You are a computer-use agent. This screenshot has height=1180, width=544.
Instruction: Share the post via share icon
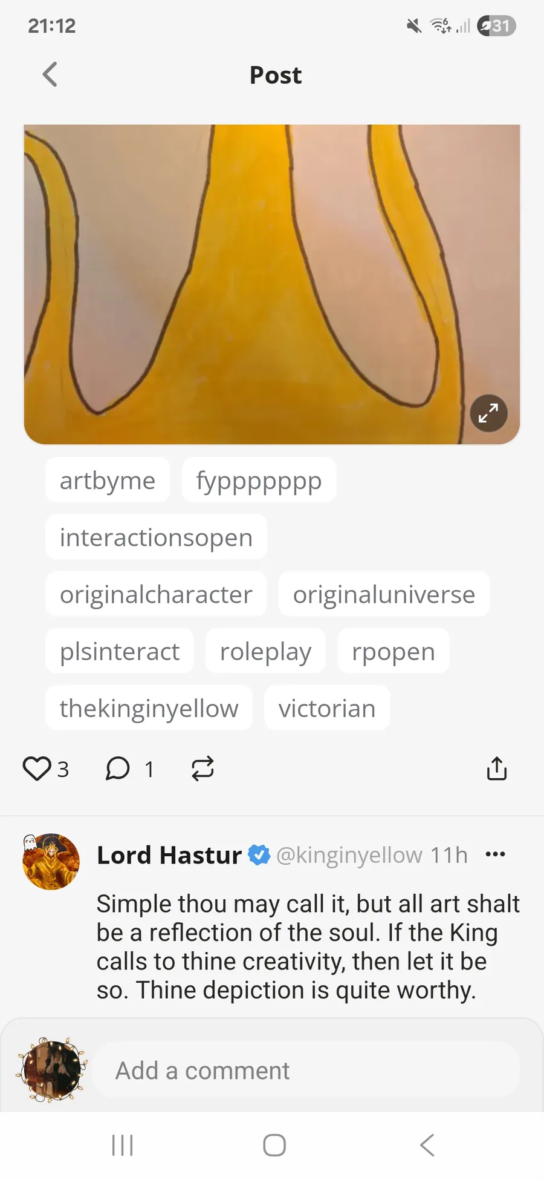pos(497,769)
